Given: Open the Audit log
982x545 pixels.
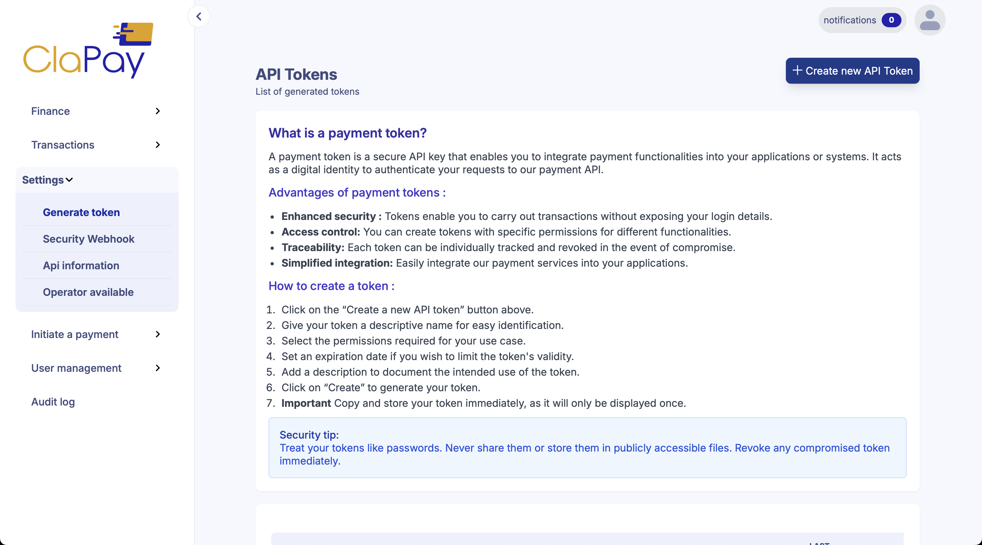Looking at the screenshot, I should (x=53, y=401).
